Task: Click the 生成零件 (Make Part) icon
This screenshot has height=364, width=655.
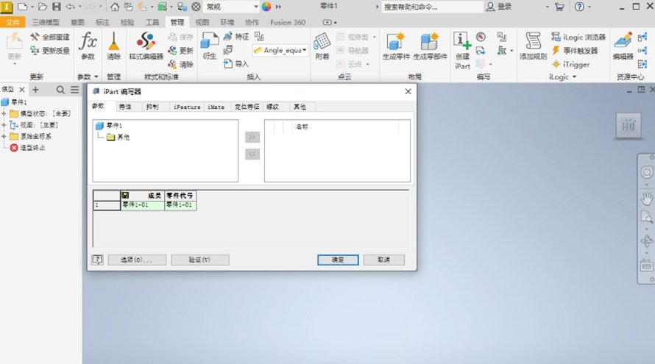Action: (396, 46)
